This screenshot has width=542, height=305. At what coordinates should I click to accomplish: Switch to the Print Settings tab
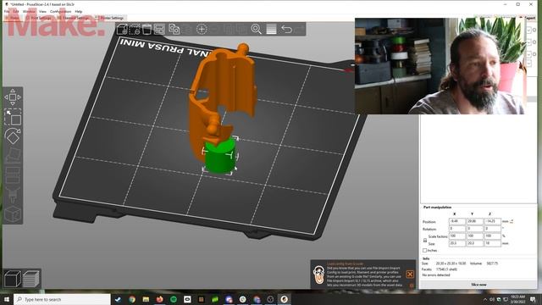click(39, 18)
